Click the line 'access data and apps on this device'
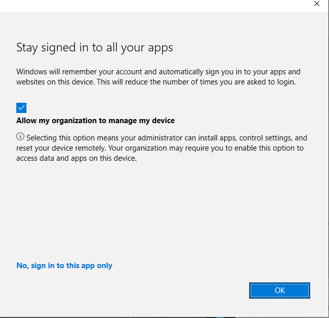Viewport: 329px width, 318px height. coord(76,158)
